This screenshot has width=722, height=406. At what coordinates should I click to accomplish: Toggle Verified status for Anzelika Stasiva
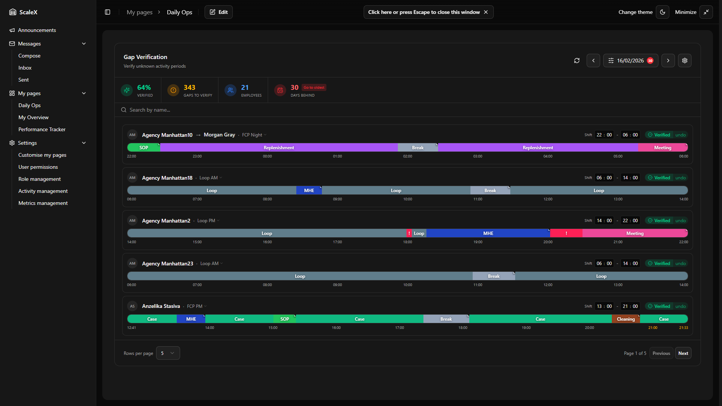click(659, 306)
